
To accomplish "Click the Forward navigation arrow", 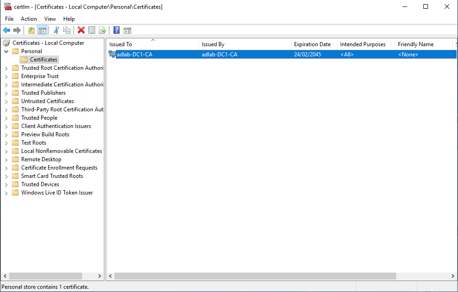I will (x=17, y=30).
